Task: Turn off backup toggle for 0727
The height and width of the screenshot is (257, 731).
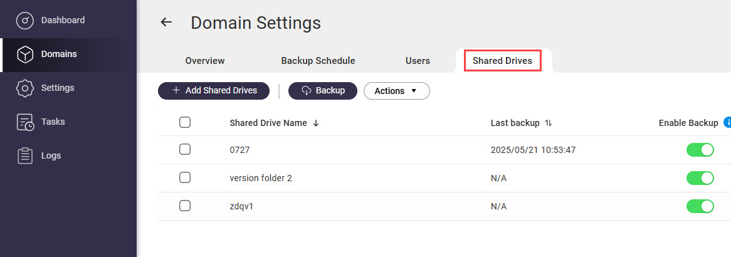Action: point(700,150)
